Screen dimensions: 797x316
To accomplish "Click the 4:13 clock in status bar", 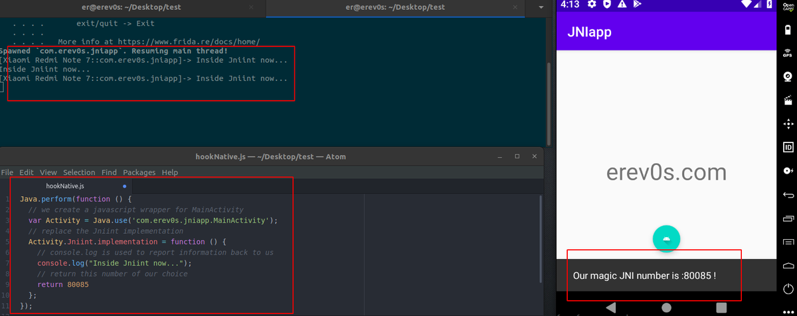I will (570, 4).
